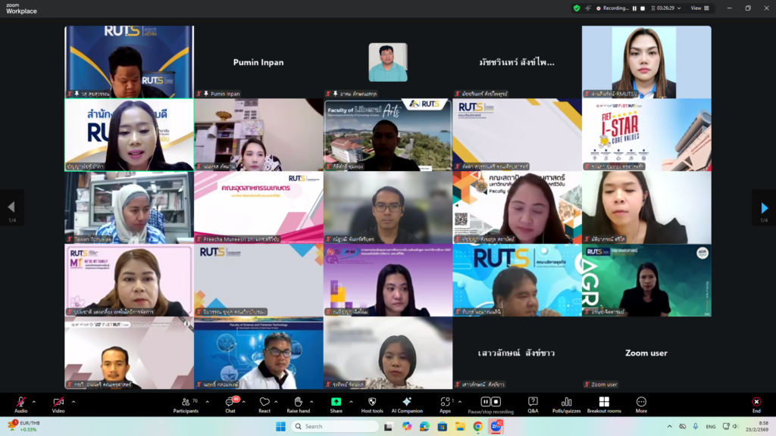Screen dimensions: 776x436
Task: Open the Host tools shield icon
Action: coord(371,402)
